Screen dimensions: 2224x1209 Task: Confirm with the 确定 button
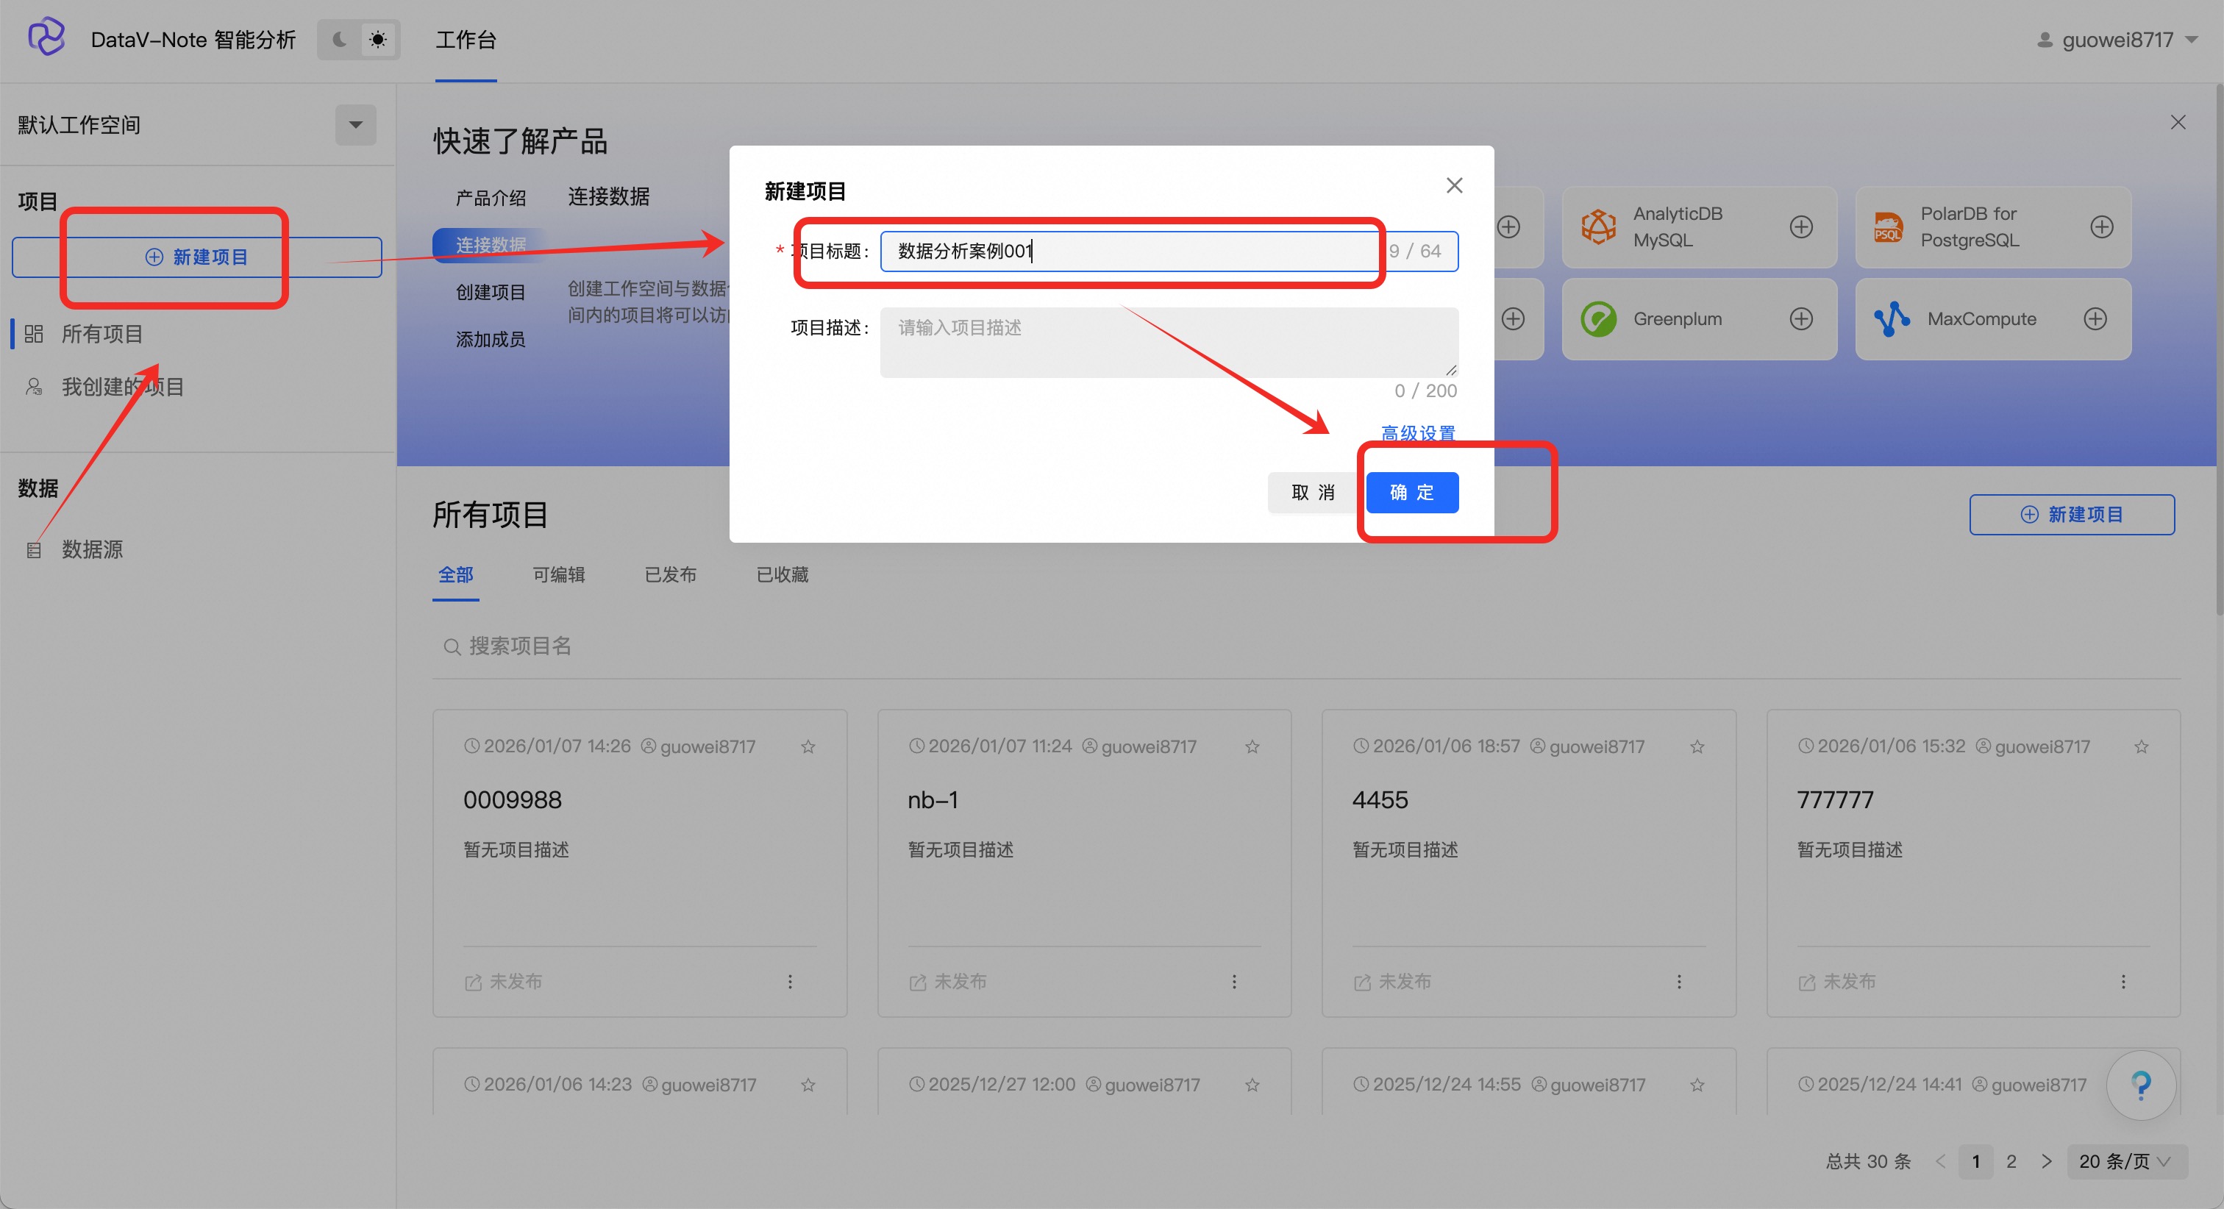(1411, 492)
